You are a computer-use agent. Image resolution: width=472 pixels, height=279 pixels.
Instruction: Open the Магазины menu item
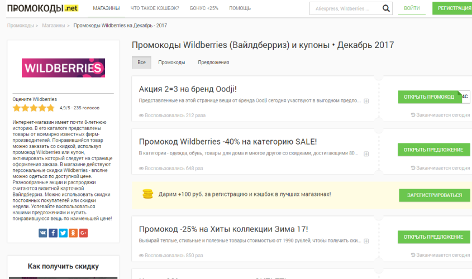tap(106, 8)
